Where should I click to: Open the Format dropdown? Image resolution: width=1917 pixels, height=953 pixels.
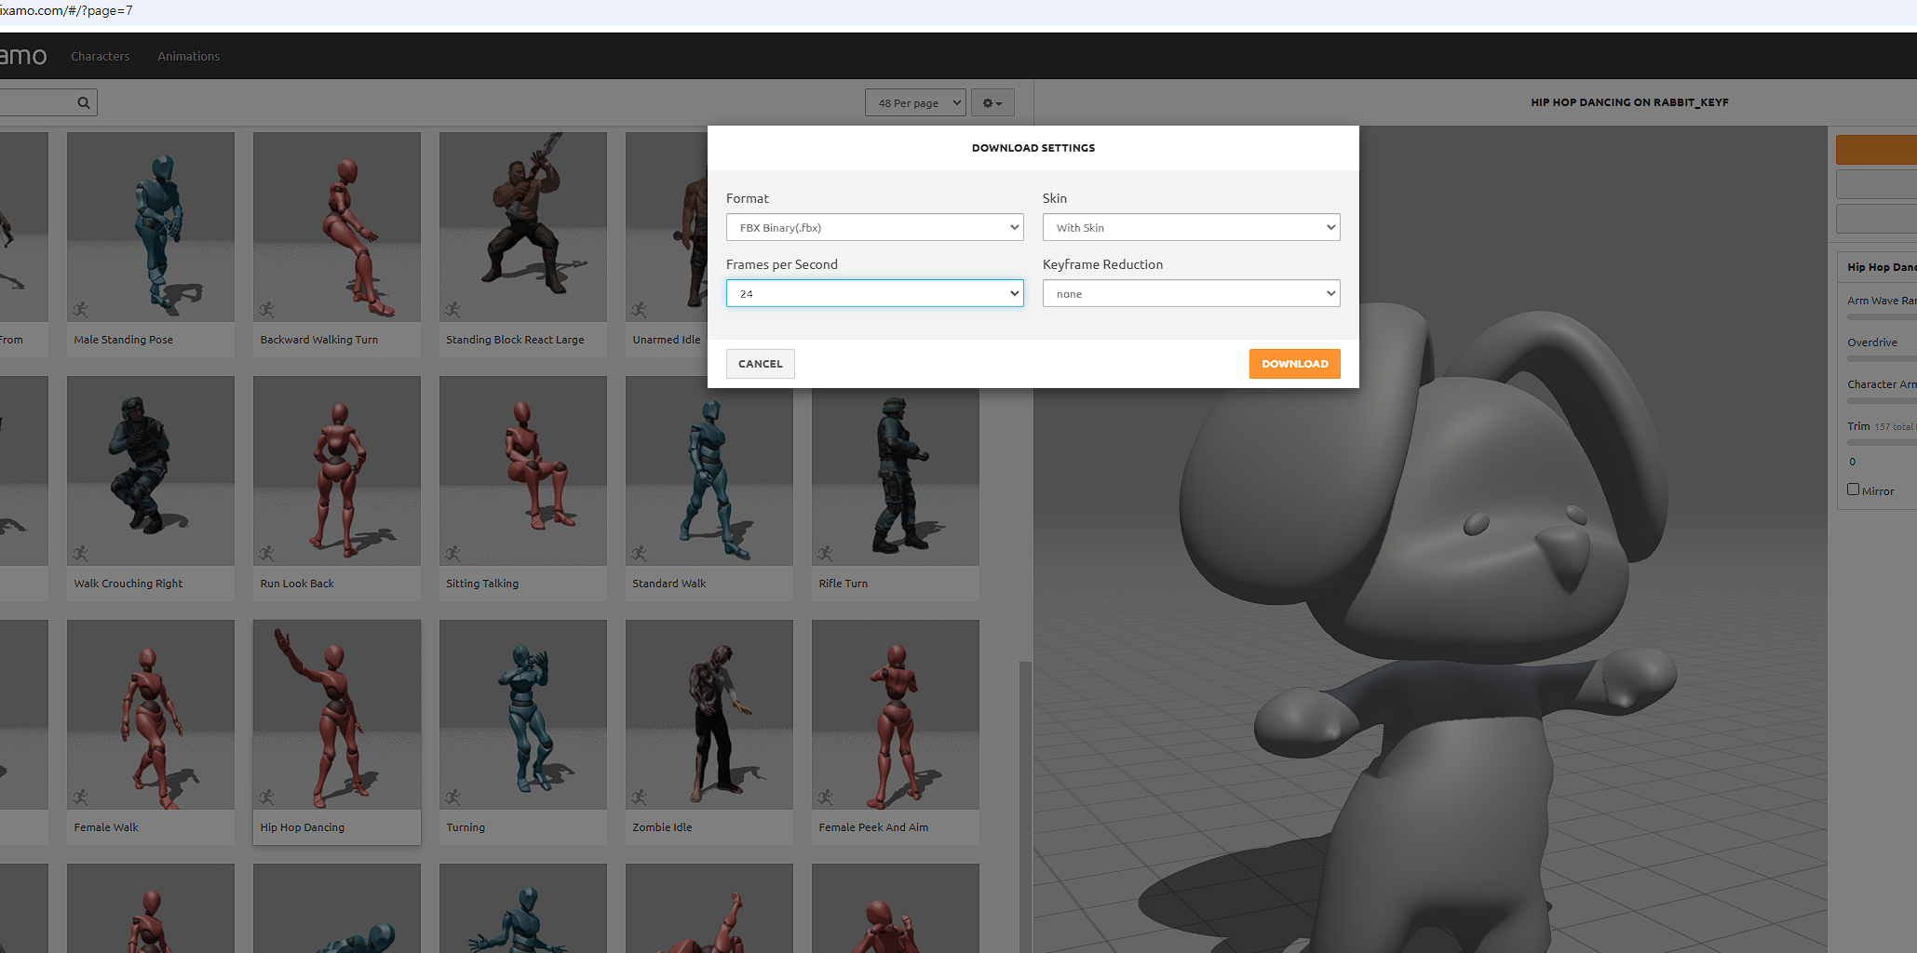pos(875,227)
